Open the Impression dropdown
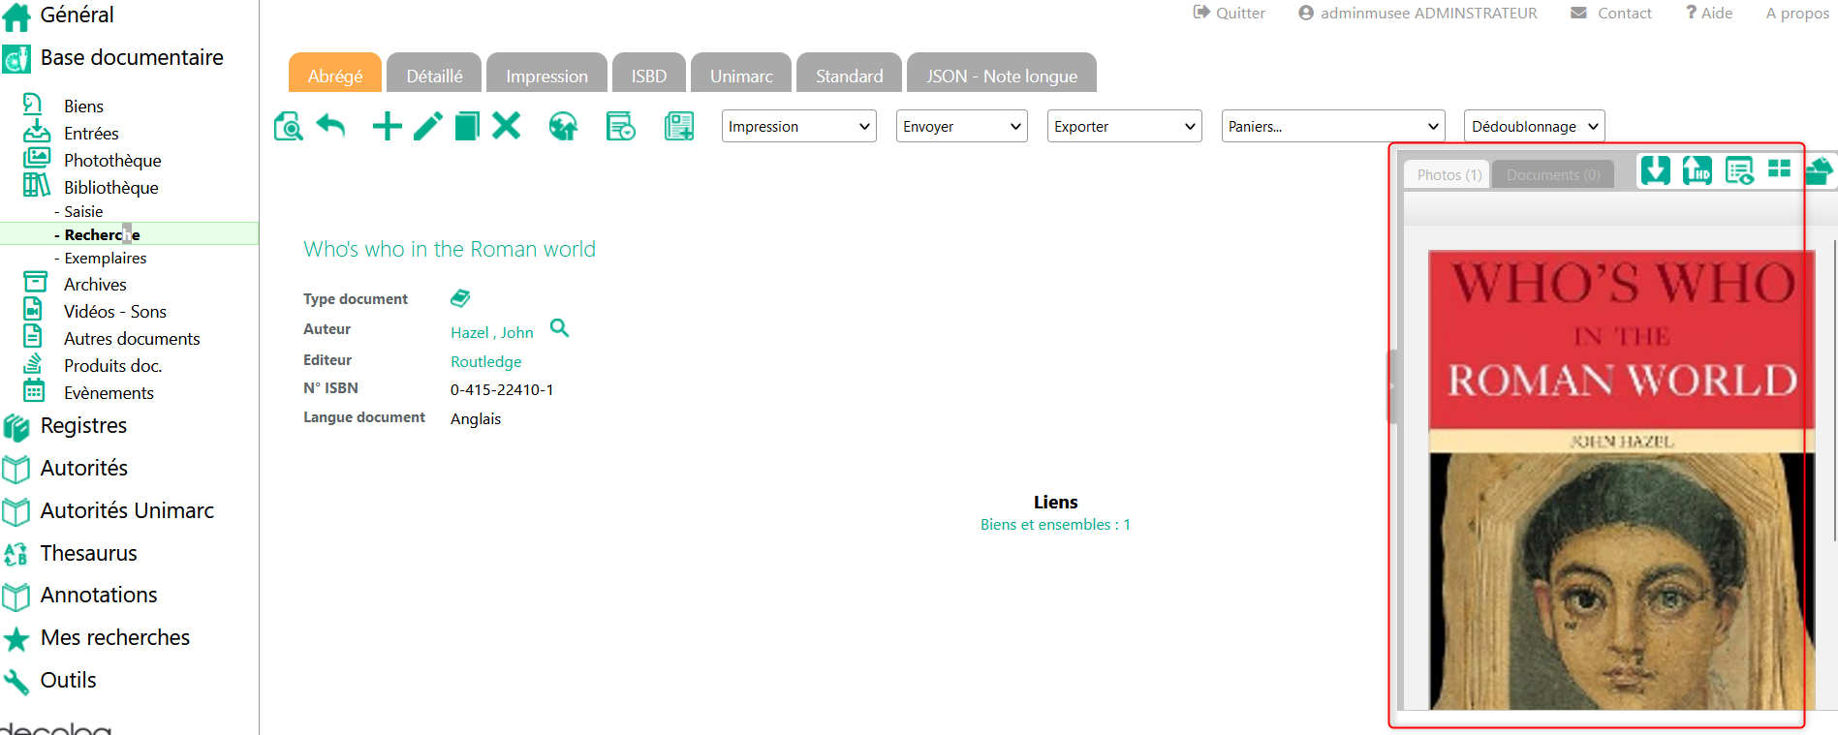Image resolution: width=1838 pixels, height=735 pixels. [799, 126]
